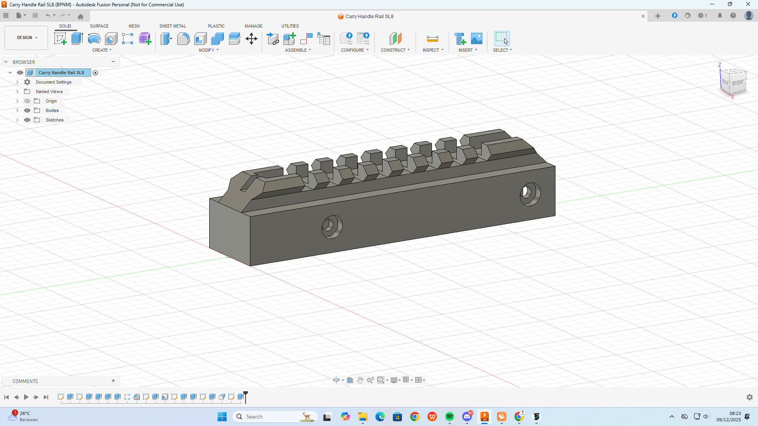Image resolution: width=758 pixels, height=426 pixels.
Task: Collapse the Browser panel
Action: click(6, 62)
